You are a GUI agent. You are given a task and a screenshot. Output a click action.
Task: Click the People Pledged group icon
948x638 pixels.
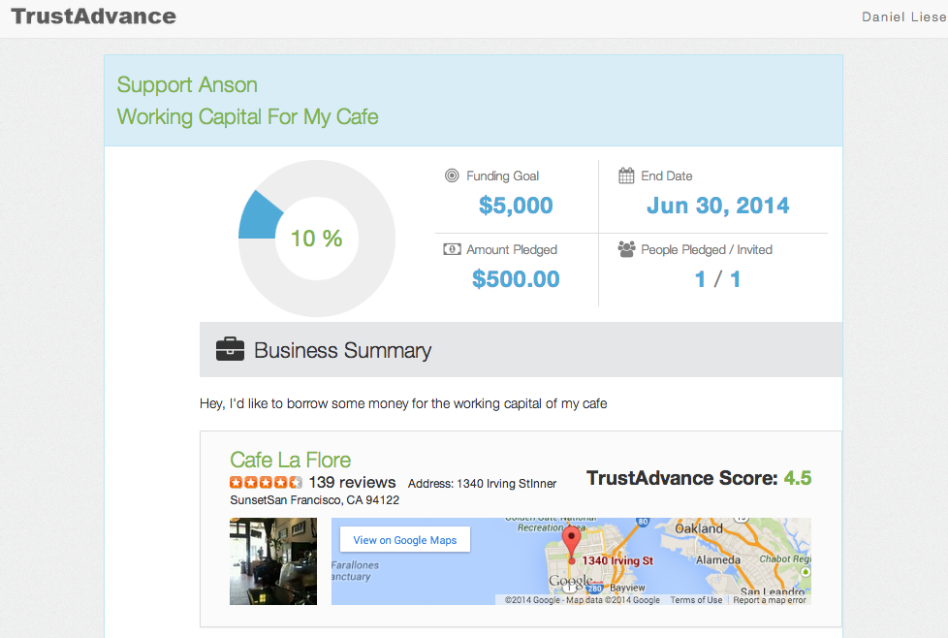pyautogui.click(x=626, y=249)
